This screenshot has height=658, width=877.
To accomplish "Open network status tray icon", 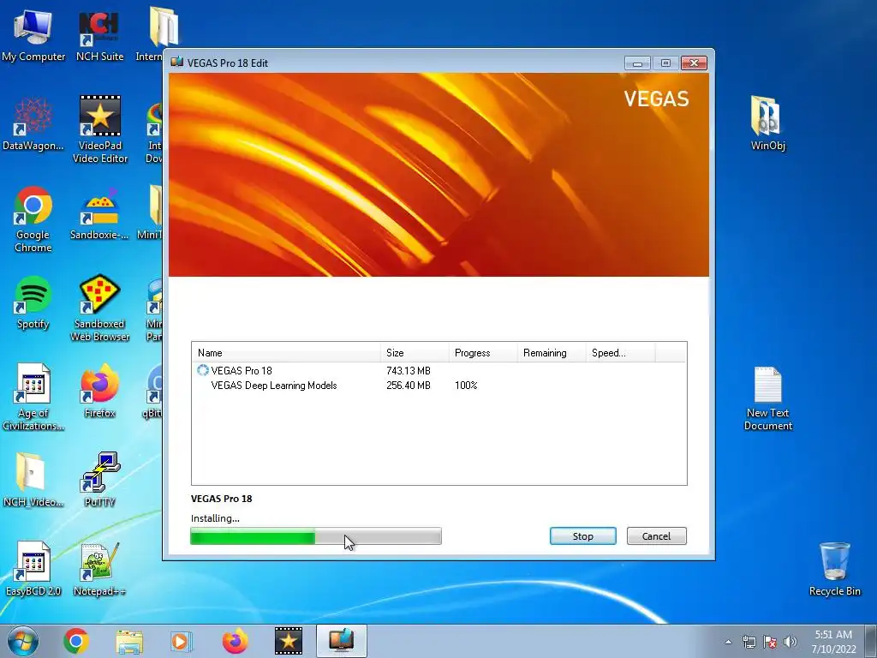I will [x=749, y=642].
